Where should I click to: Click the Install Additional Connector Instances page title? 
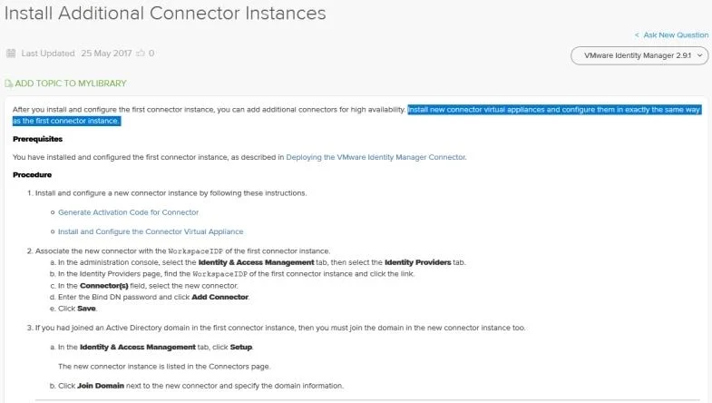[165, 14]
